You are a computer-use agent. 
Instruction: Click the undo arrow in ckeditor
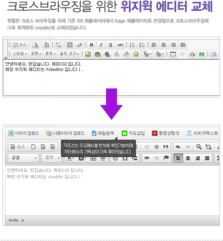click(178, 147)
